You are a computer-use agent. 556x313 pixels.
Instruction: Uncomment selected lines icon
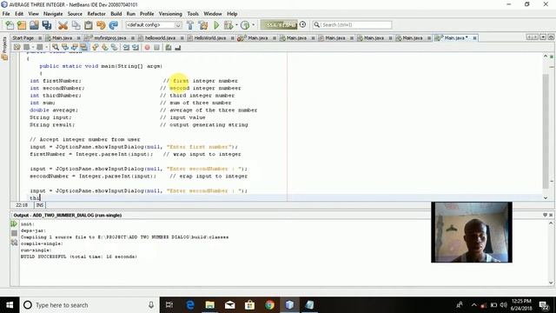[177, 47]
